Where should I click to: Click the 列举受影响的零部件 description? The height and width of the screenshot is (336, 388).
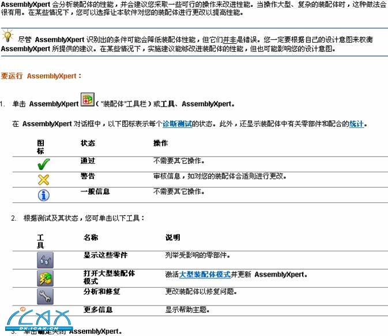[x=198, y=255]
